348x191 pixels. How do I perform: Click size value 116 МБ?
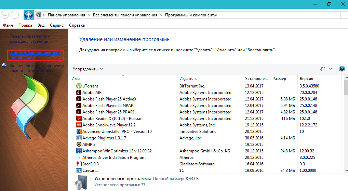point(288,119)
